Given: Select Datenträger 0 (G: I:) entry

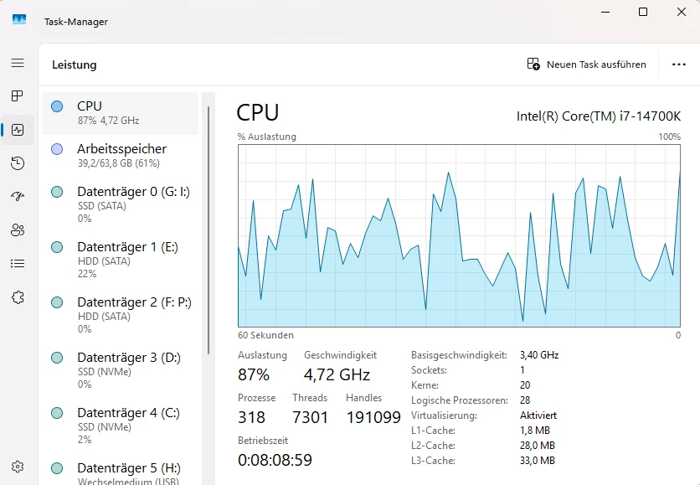Looking at the screenshot, I should click(x=120, y=204).
